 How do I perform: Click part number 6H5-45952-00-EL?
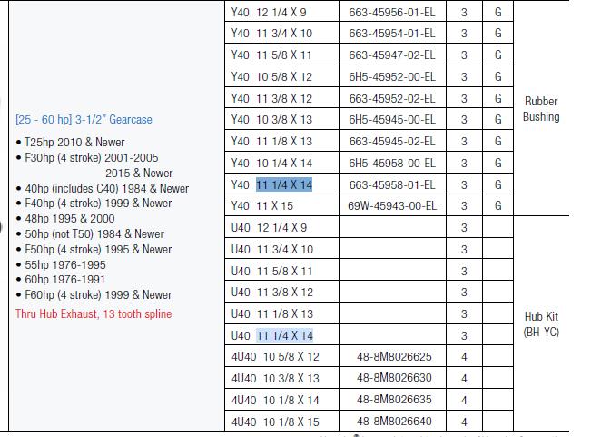pos(391,77)
